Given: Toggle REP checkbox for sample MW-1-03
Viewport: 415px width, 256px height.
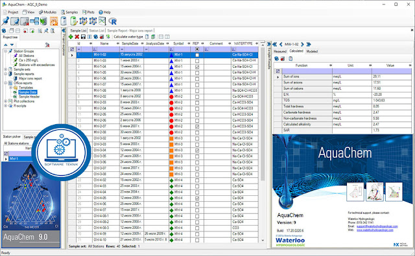Looking at the screenshot, I should (197, 61).
